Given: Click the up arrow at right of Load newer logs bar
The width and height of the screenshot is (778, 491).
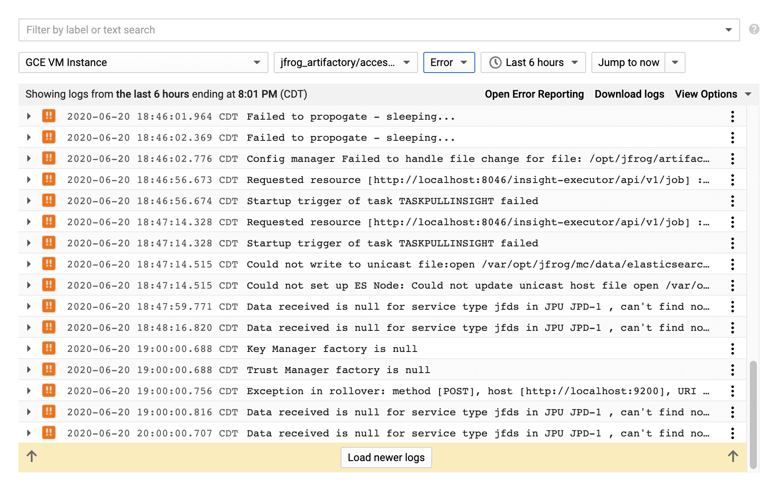Looking at the screenshot, I should tap(733, 456).
